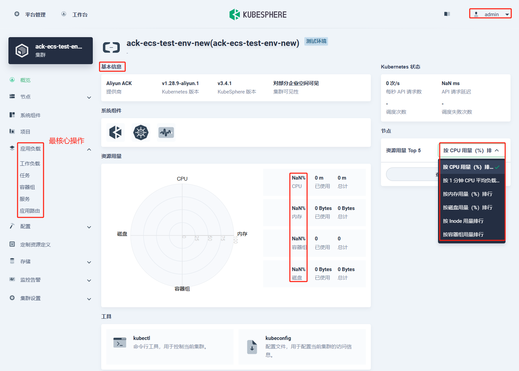Open the kubectl tool card
519x371 pixels.
170,347
